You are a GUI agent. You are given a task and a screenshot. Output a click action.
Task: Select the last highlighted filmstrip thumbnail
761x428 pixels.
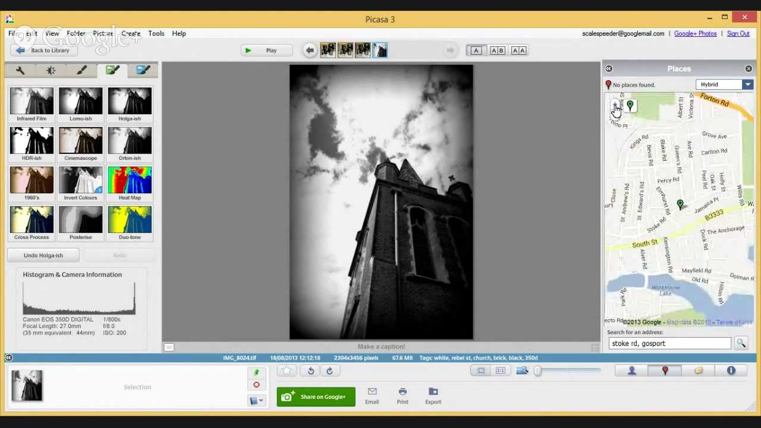coord(380,51)
